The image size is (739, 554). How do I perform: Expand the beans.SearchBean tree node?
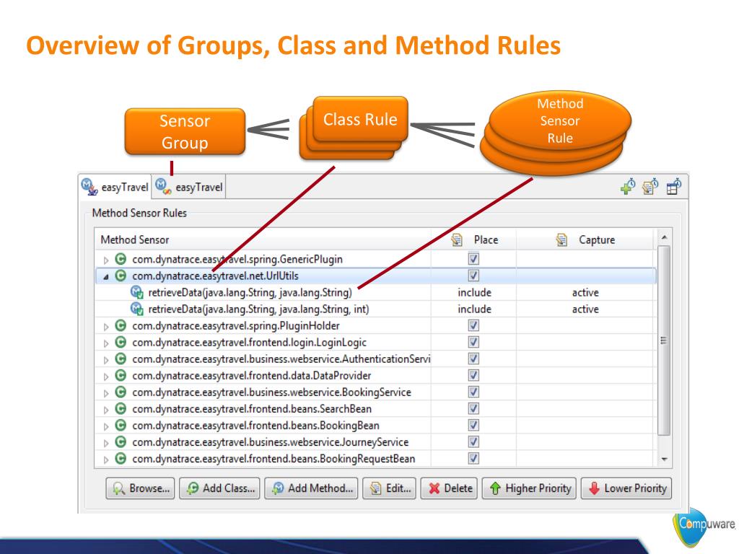click(x=106, y=410)
